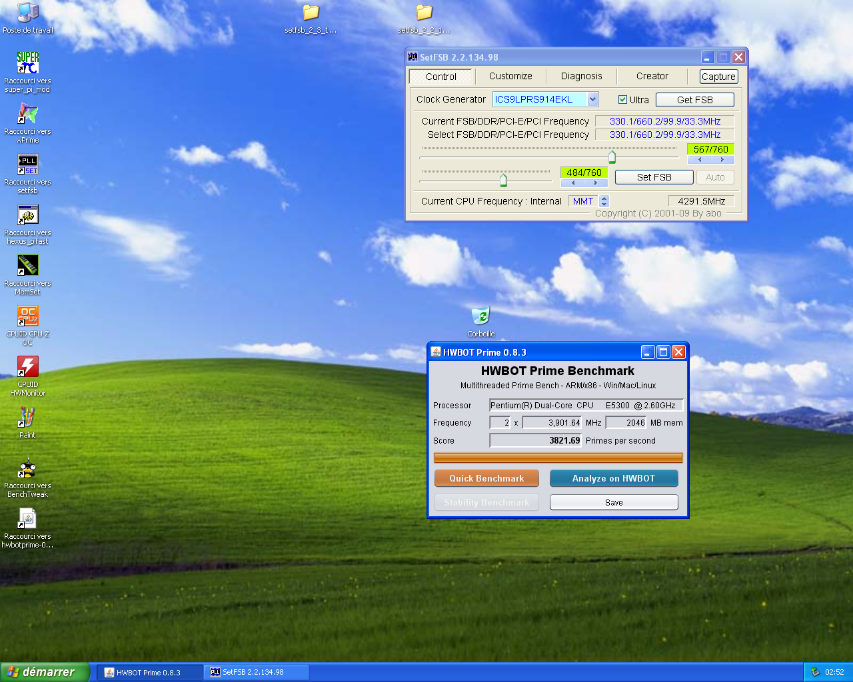Screen dimensions: 853x682
Task: Click the system tray icon near the clock
Action: [814, 672]
